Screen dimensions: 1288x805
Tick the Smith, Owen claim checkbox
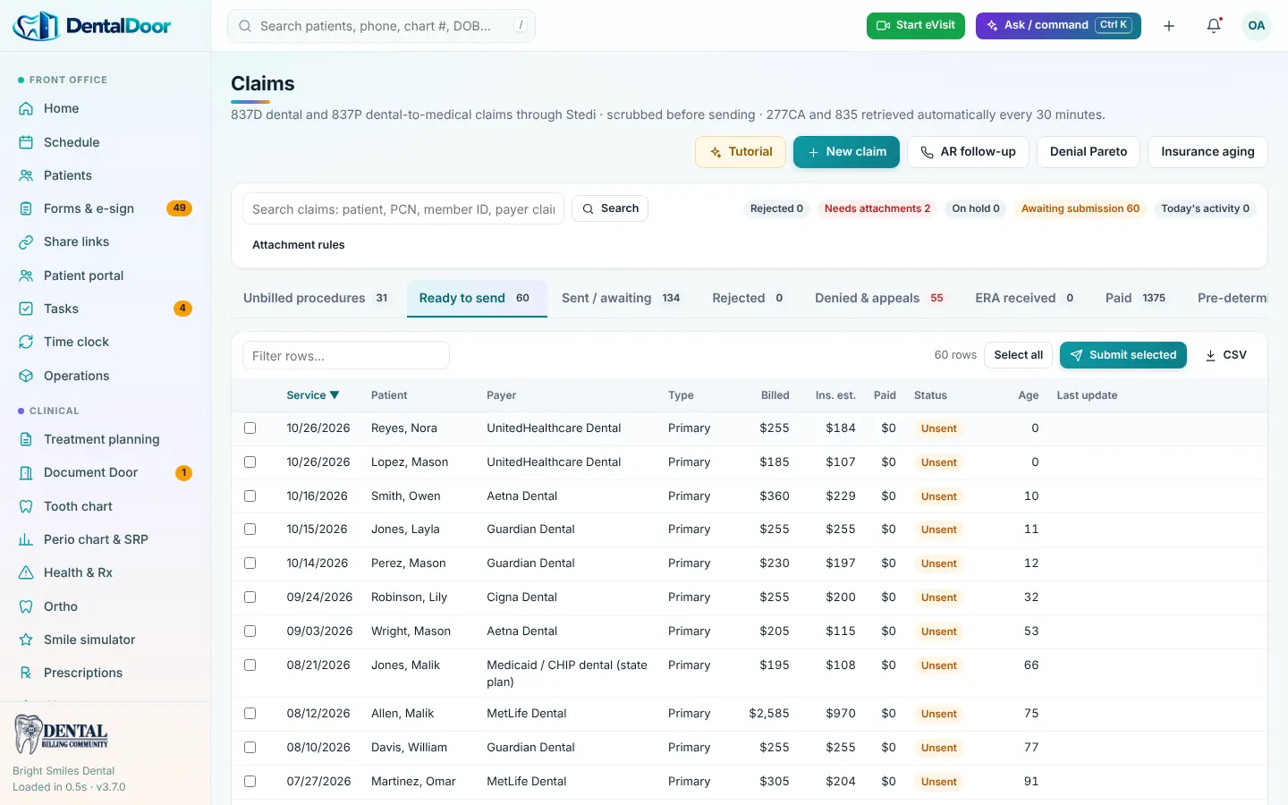coord(250,496)
